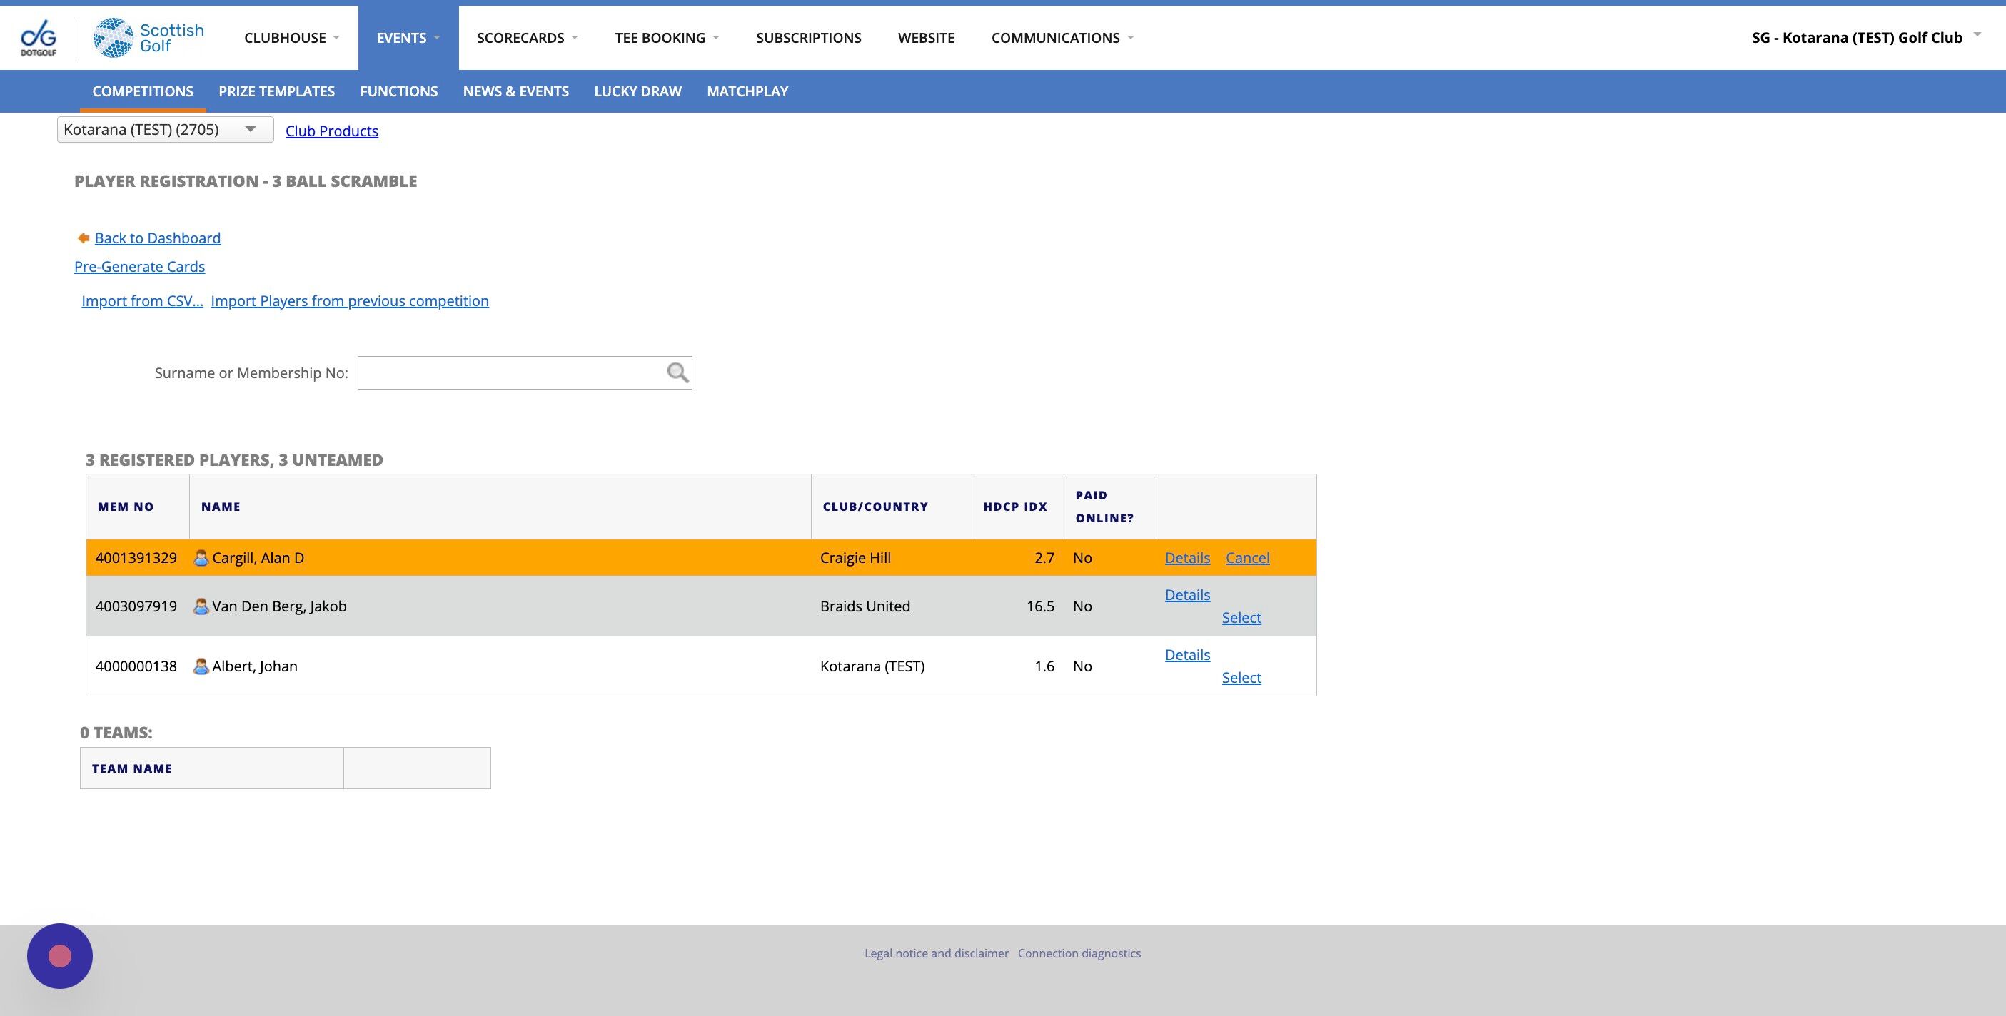This screenshot has width=2006, height=1016.
Task: Click the search magnifier icon
Action: [677, 373]
